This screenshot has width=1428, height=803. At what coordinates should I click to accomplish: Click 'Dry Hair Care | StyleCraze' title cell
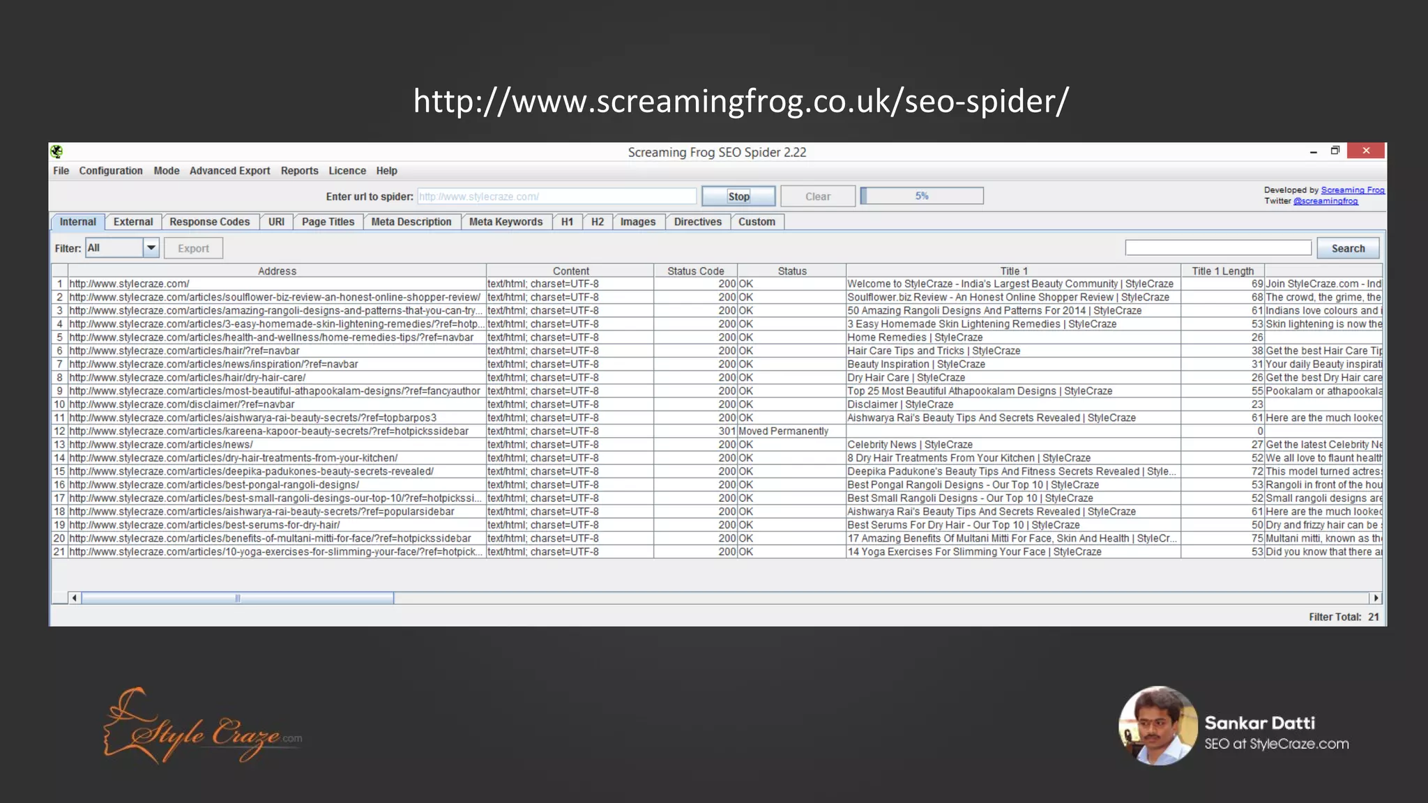[1013, 378]
